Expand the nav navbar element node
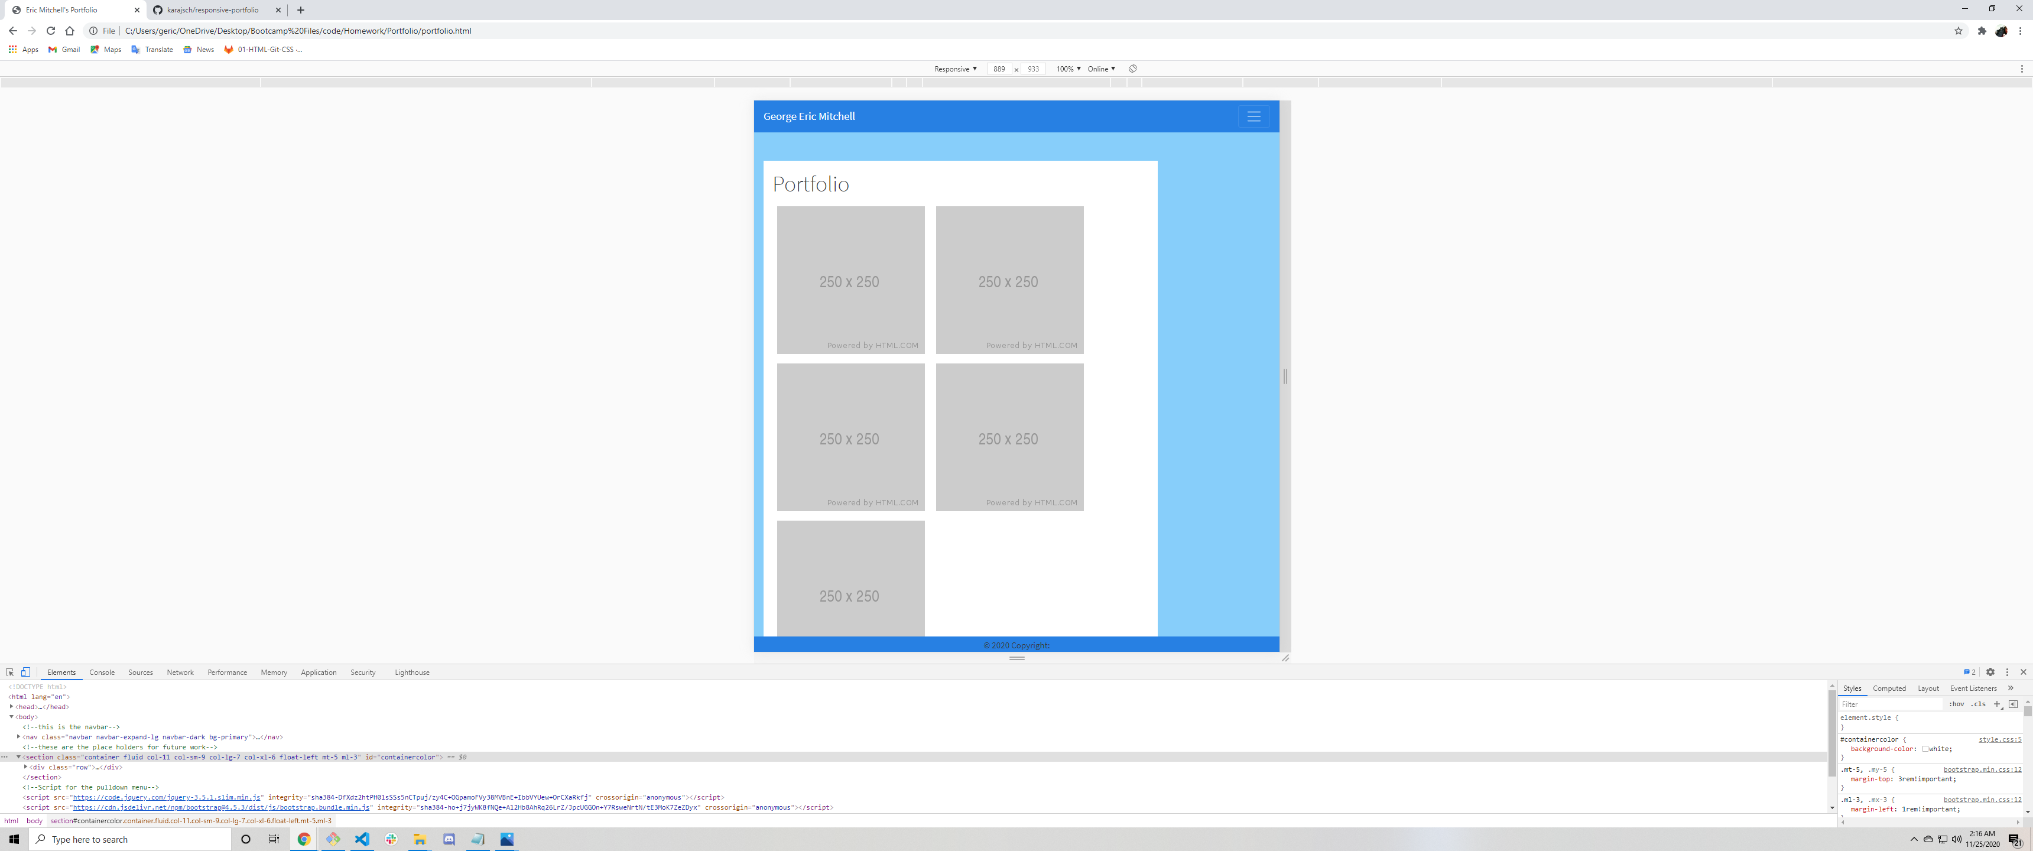The height and width of the screenshot is (851, 2033). tap(19, 736)
